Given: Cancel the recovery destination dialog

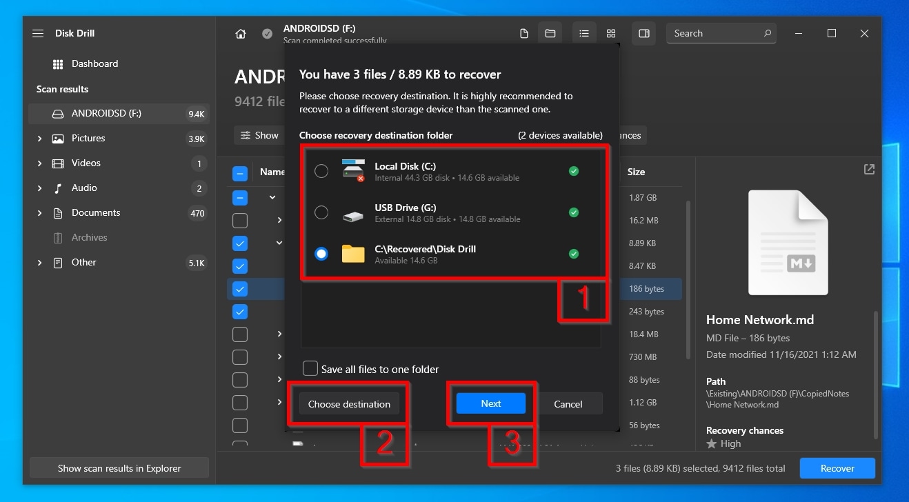Looking at the screenshot, I should click(568, 404).
